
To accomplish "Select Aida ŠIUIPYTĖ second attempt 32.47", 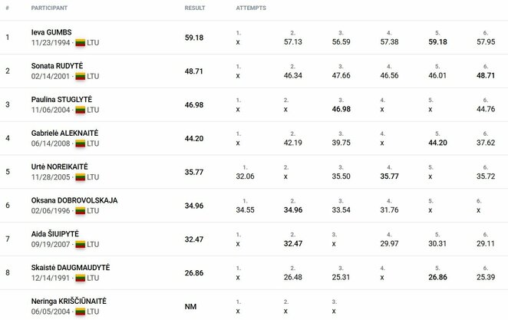I will point(293,243).
